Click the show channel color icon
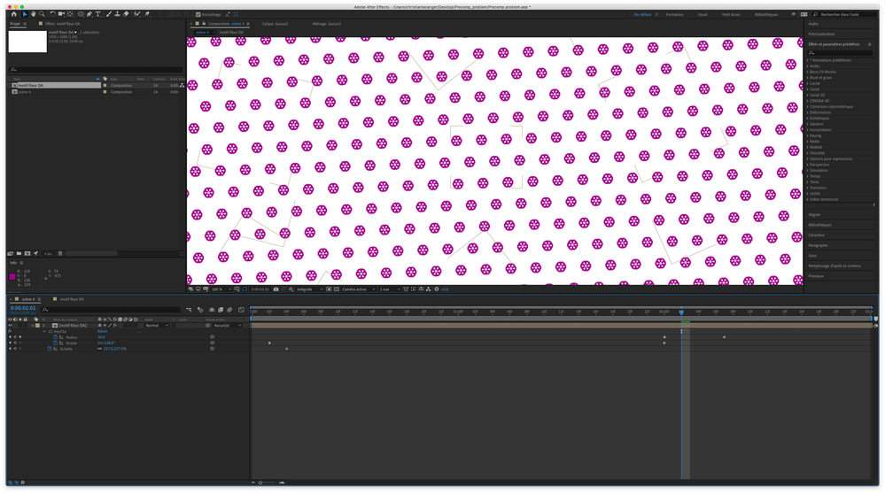Image resolution: width=885 pixels, height=493 pixels. (291, 289)
